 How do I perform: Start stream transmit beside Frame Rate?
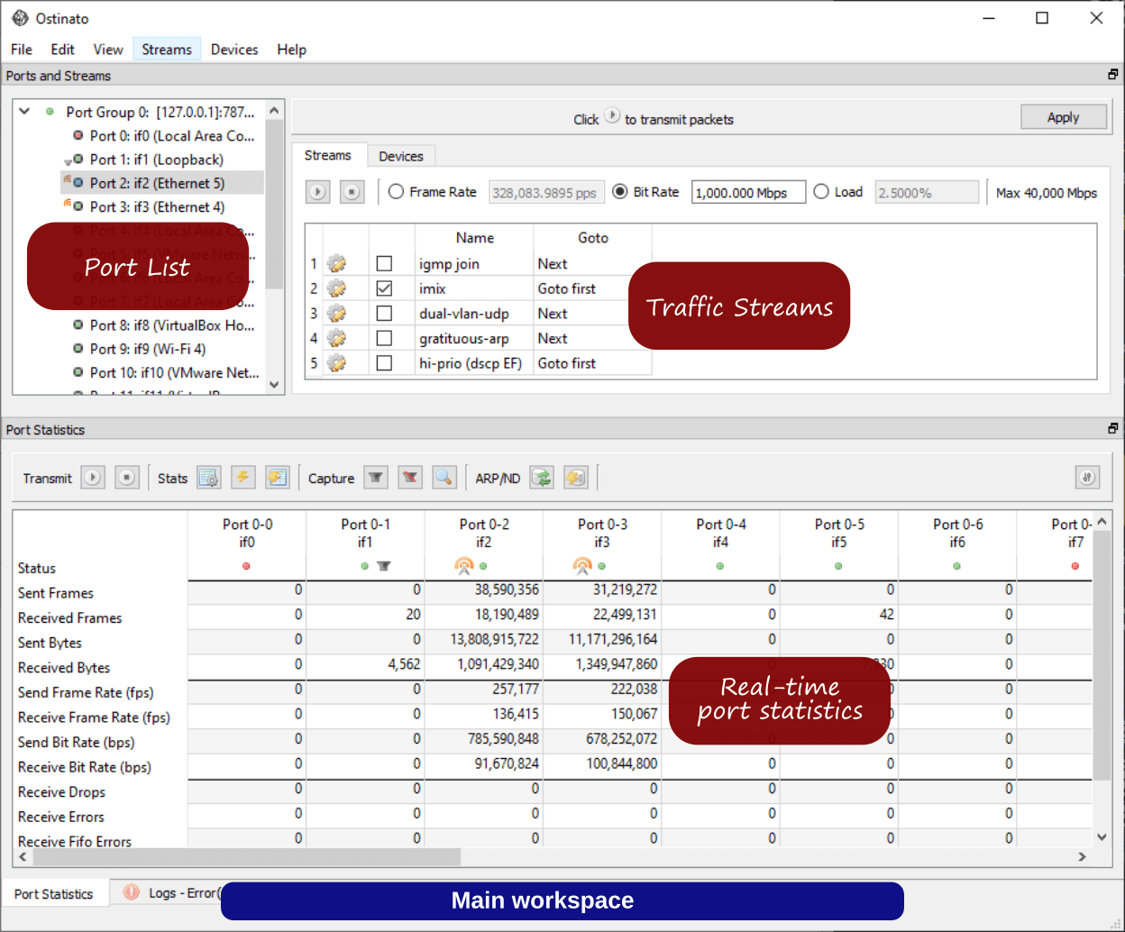[317, 192]
